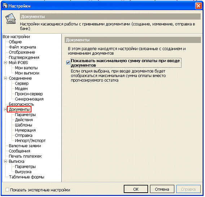Select Табличные формы tree item
The width and height of the screenshot is (205, 197).
pyautogui.click(x=27, y=177)
